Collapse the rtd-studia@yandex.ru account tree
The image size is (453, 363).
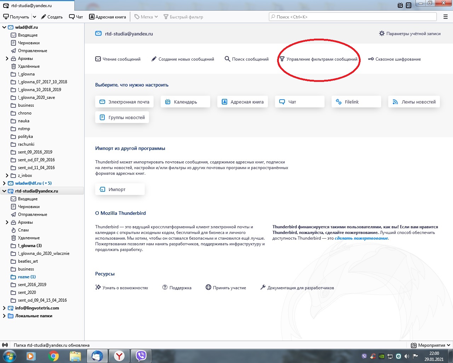pos(4,191)
